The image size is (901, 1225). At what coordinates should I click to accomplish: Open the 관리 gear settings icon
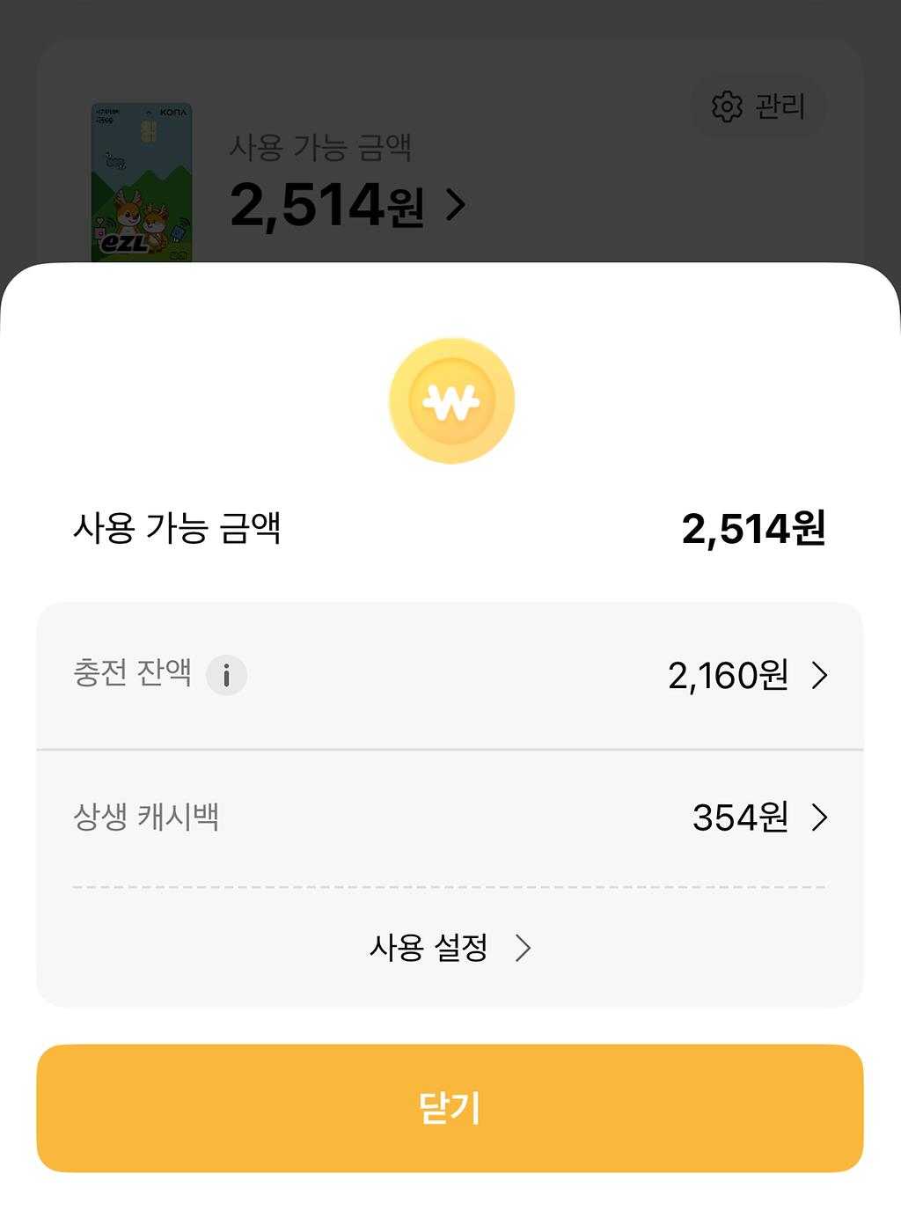click(x=727, y=106)
